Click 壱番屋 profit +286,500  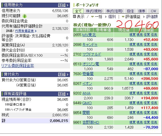coord(149,79)
